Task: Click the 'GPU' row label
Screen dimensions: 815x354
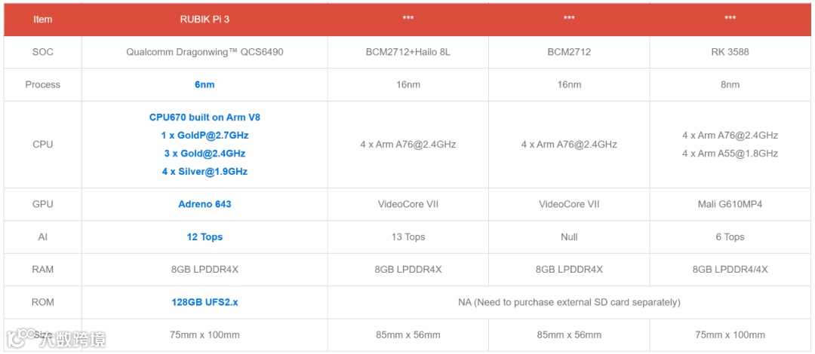Action: (x=42, y=204)
